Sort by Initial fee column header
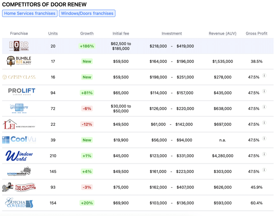This screenshot has width=276, height=216. [121, 33]
